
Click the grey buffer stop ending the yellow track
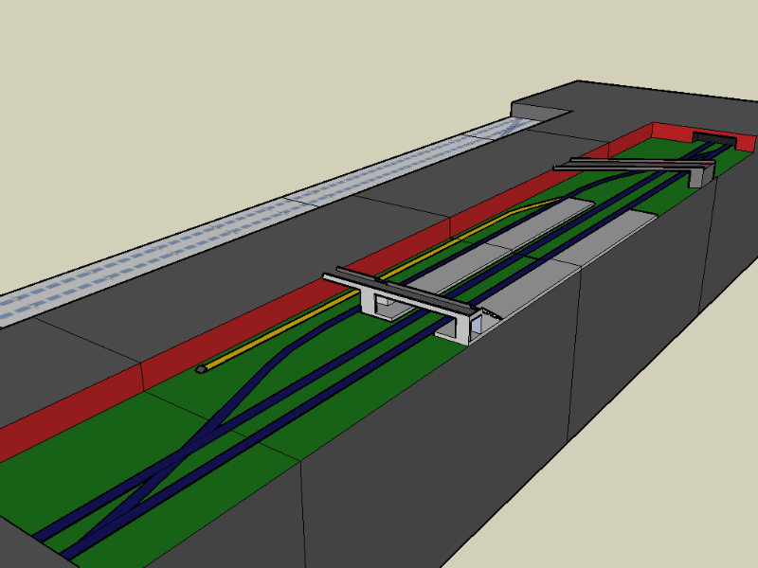coord(201,369)
